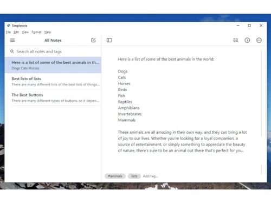The image size is (271, 203).
Task: Click the All Notes header title
Action: pos(53,40)
